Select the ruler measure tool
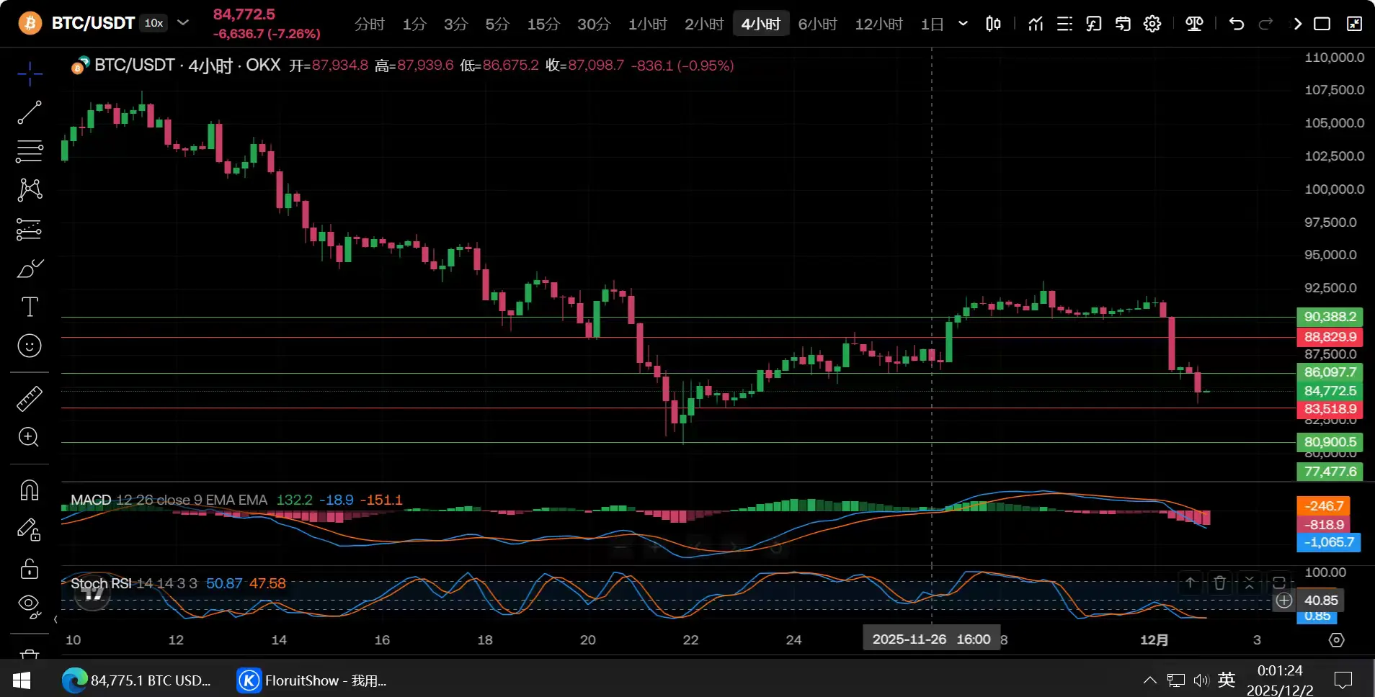The height and width of the screenshot is (697, 1375). pyautogui.click(x=30, y=399)
